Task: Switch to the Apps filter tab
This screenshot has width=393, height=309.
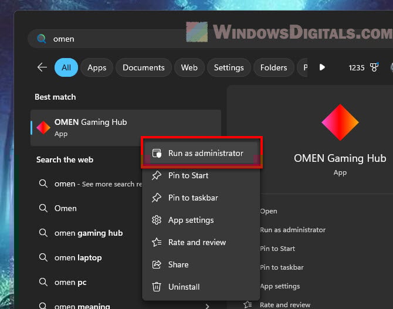Action: point(97,67)
